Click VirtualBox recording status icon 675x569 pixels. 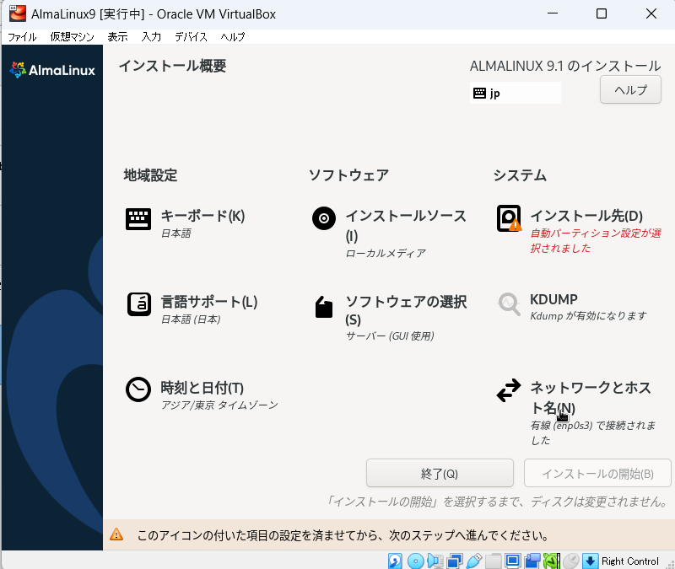(532, 561)
